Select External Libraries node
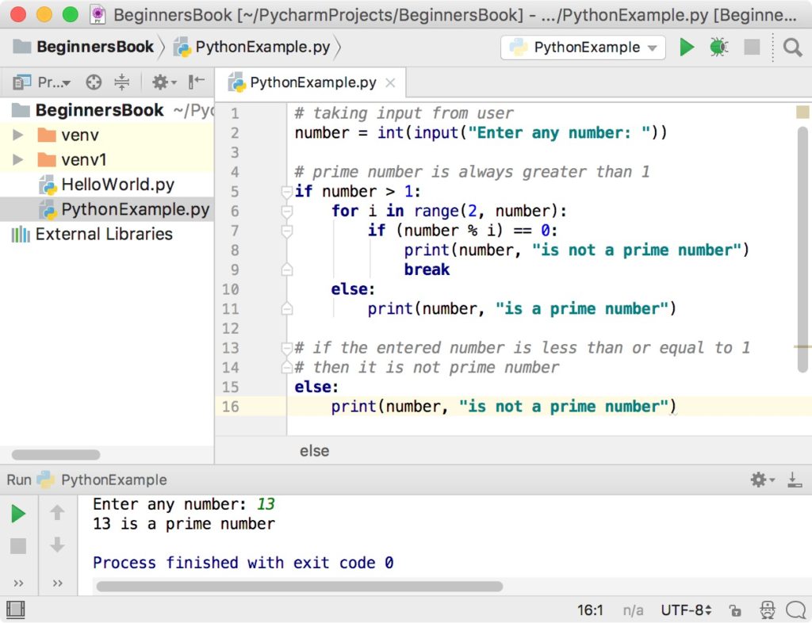 click(x=92, y=234)
